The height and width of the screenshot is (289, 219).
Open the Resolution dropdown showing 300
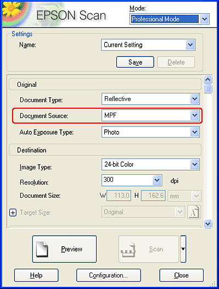coord(132,180)
